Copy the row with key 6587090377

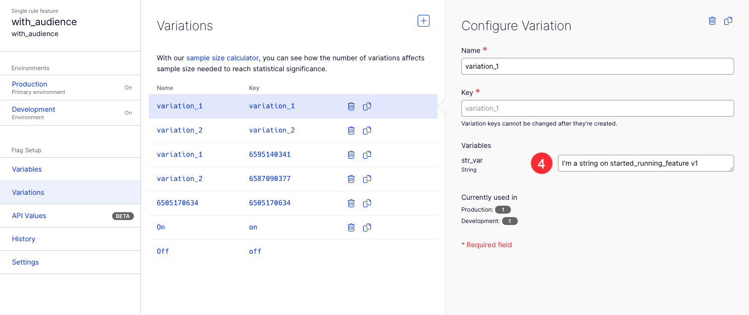click(367, 179)
